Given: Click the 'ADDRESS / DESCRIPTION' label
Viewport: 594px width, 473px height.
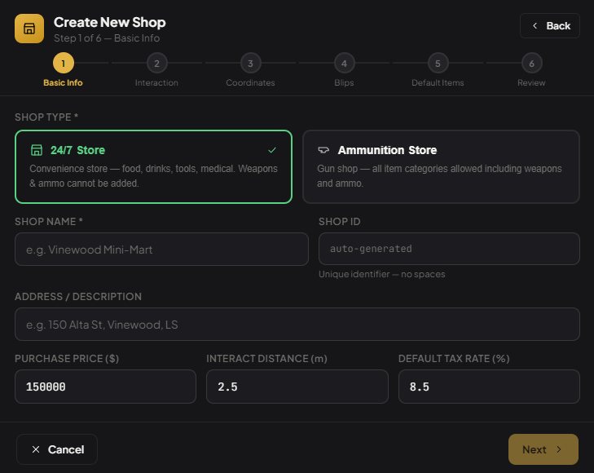Looking at the screenshot, I should [x=78, y=296].
